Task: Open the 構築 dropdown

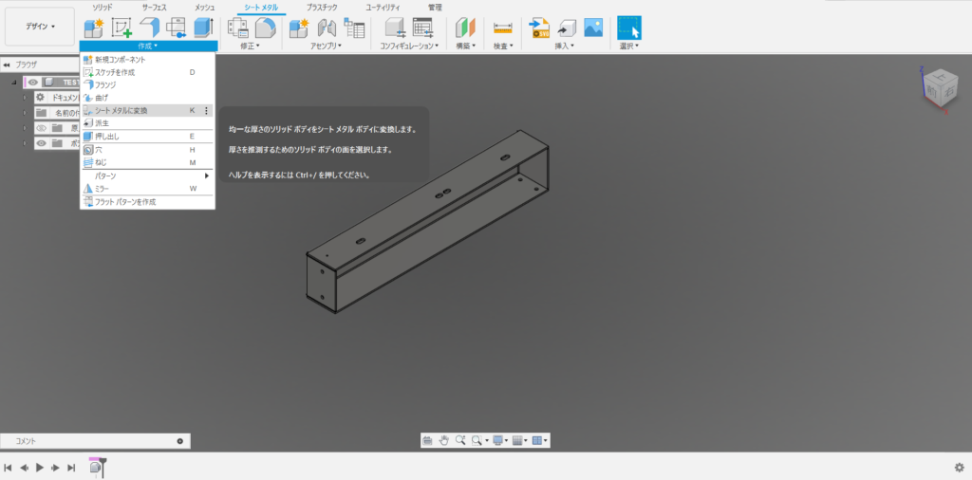Action: pos(465,46)
